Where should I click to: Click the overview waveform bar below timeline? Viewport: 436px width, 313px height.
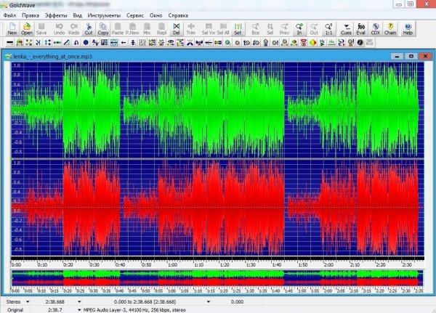[x=217, y=278]
